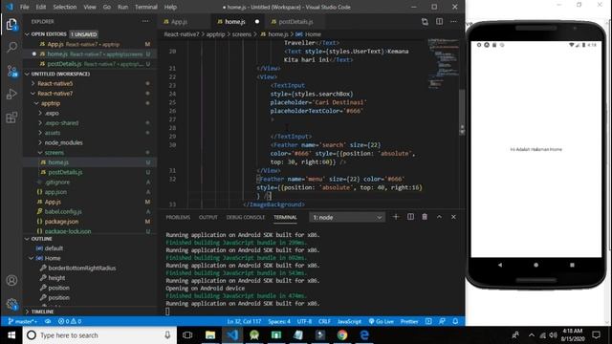Kill terminal with trash icon
The height and width of the screenshot is (344, 612).
click(425, 217)
